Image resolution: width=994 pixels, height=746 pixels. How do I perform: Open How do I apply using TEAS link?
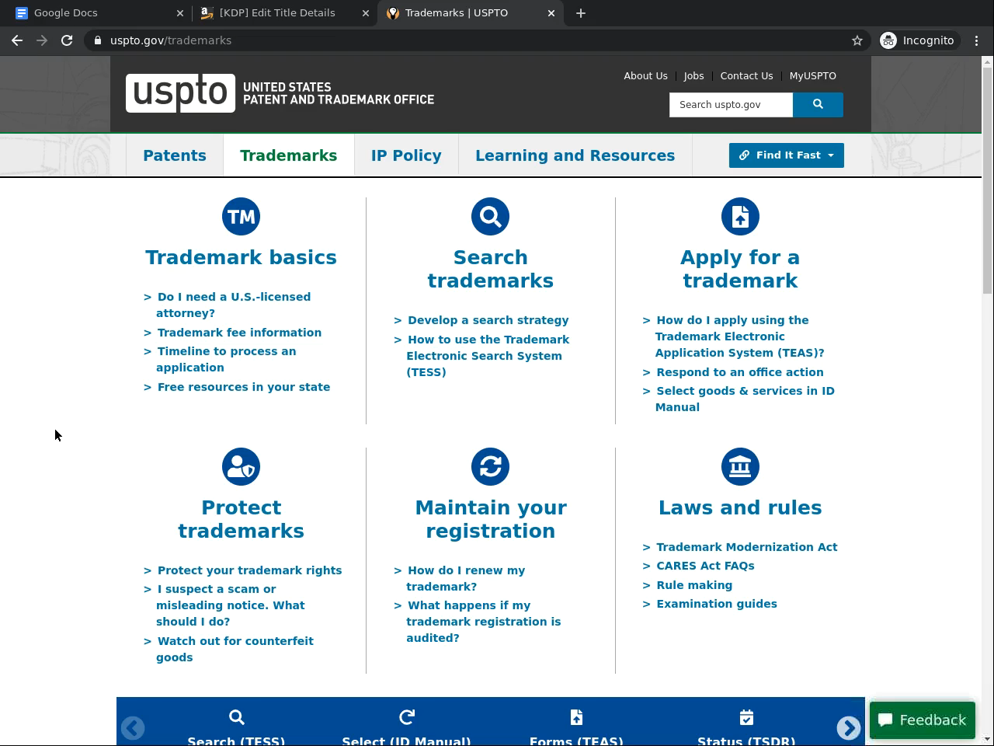pos(739,336)
